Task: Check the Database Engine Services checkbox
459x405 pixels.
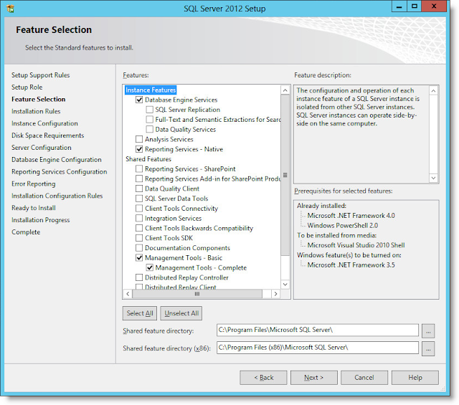Action: pos(139,100)
